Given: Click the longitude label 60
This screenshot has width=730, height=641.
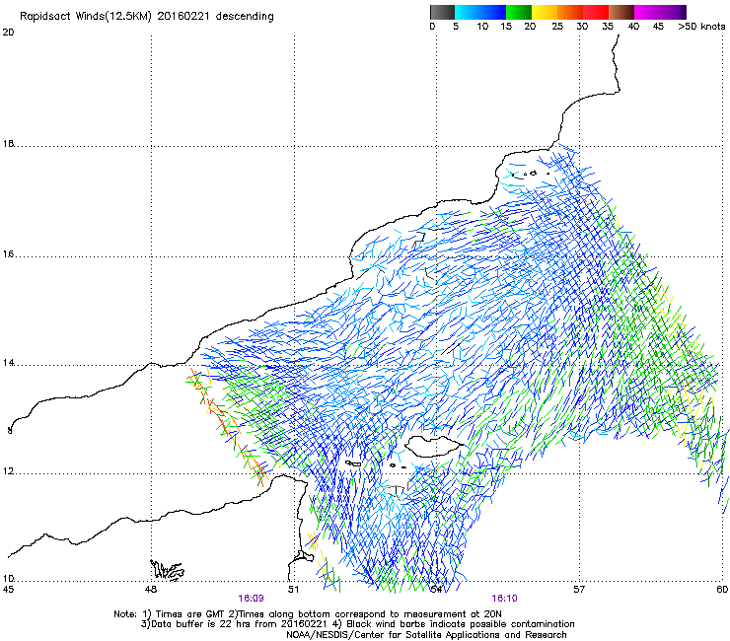Looking at the screenshot, I should point(722,590).
